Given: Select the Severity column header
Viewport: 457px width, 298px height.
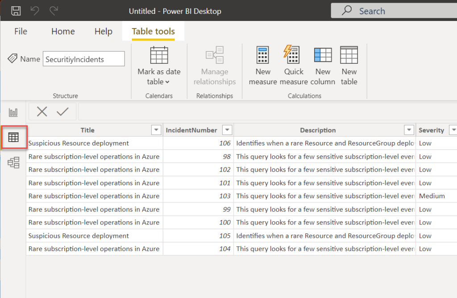Looking at the screenshot, I should point(431,130).
